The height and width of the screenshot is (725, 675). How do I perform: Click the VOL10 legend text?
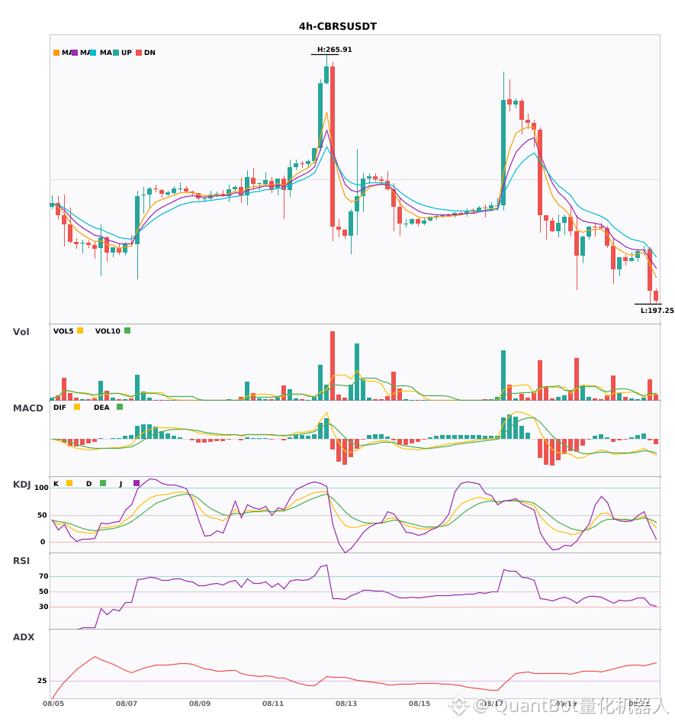pyautogui.click(x=108, y=331)
